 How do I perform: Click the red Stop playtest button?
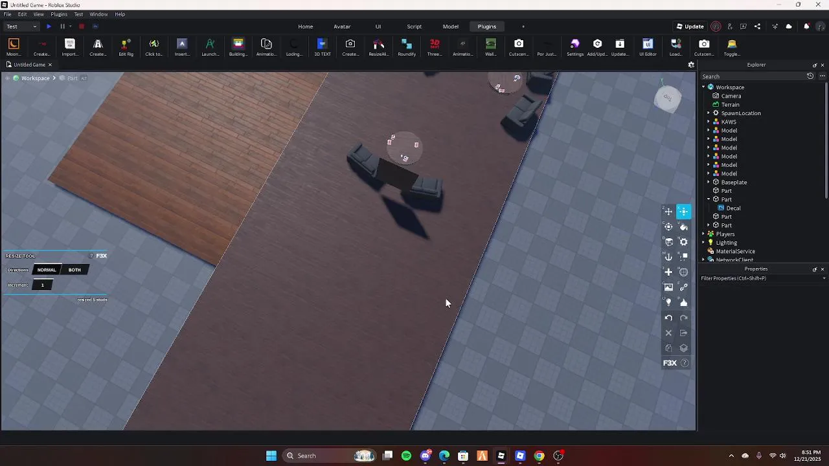coord(82,27)
